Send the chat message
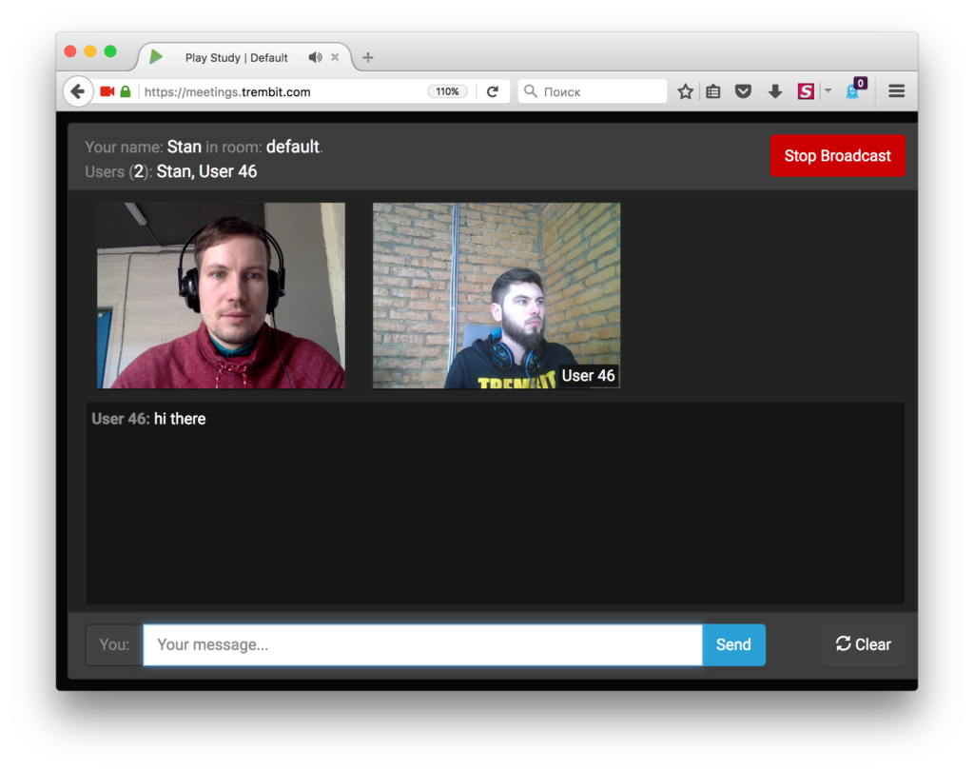 tap(733, 644)
